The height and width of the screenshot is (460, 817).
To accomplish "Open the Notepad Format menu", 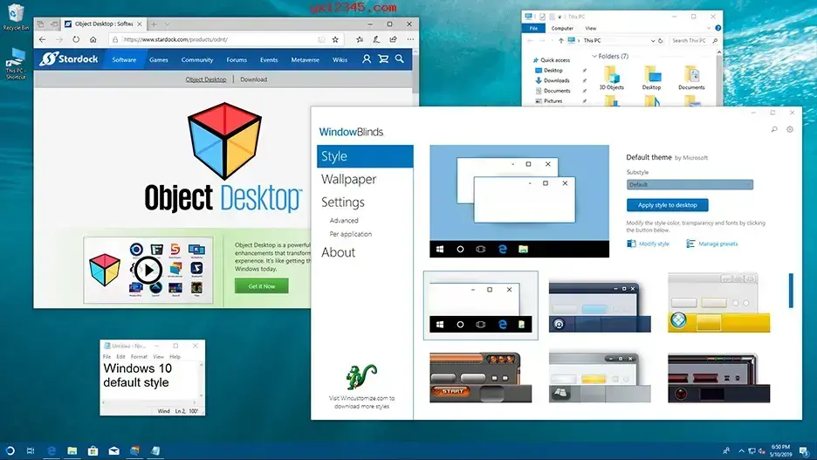I will tap(139, 357).
